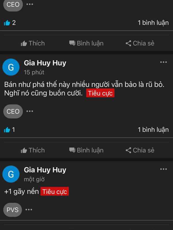Viewport: 173px width, 230px height.
Task: Tap three dots beside PVS tag
Action: coord(29,210)
